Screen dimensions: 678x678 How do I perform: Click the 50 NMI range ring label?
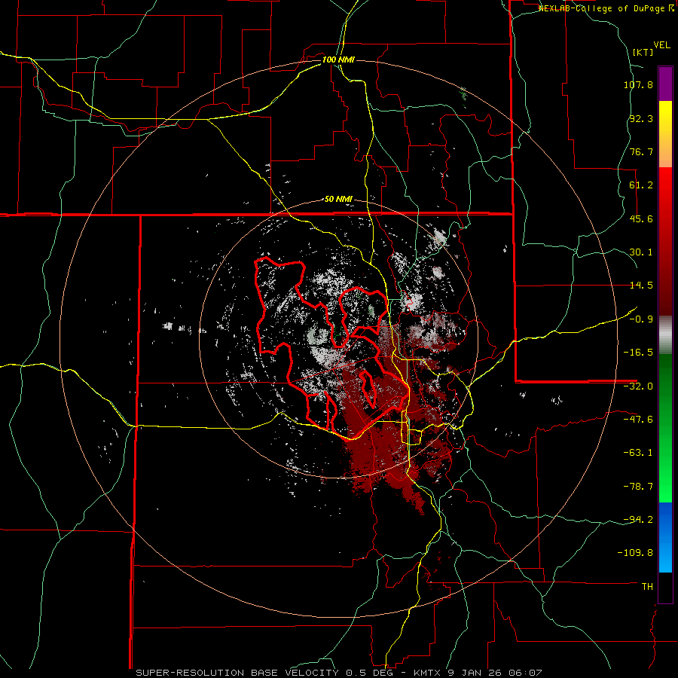[x=338, y=200]
